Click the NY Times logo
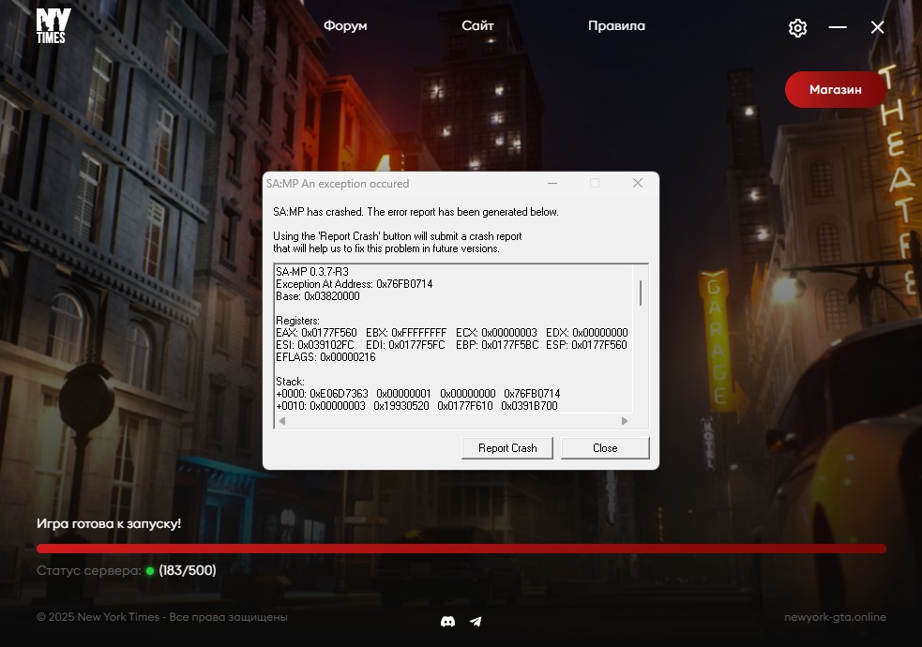 point(53,26)
